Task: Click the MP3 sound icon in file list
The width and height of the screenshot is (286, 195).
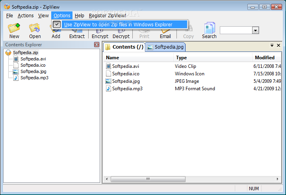Action: tap(108, 89)
